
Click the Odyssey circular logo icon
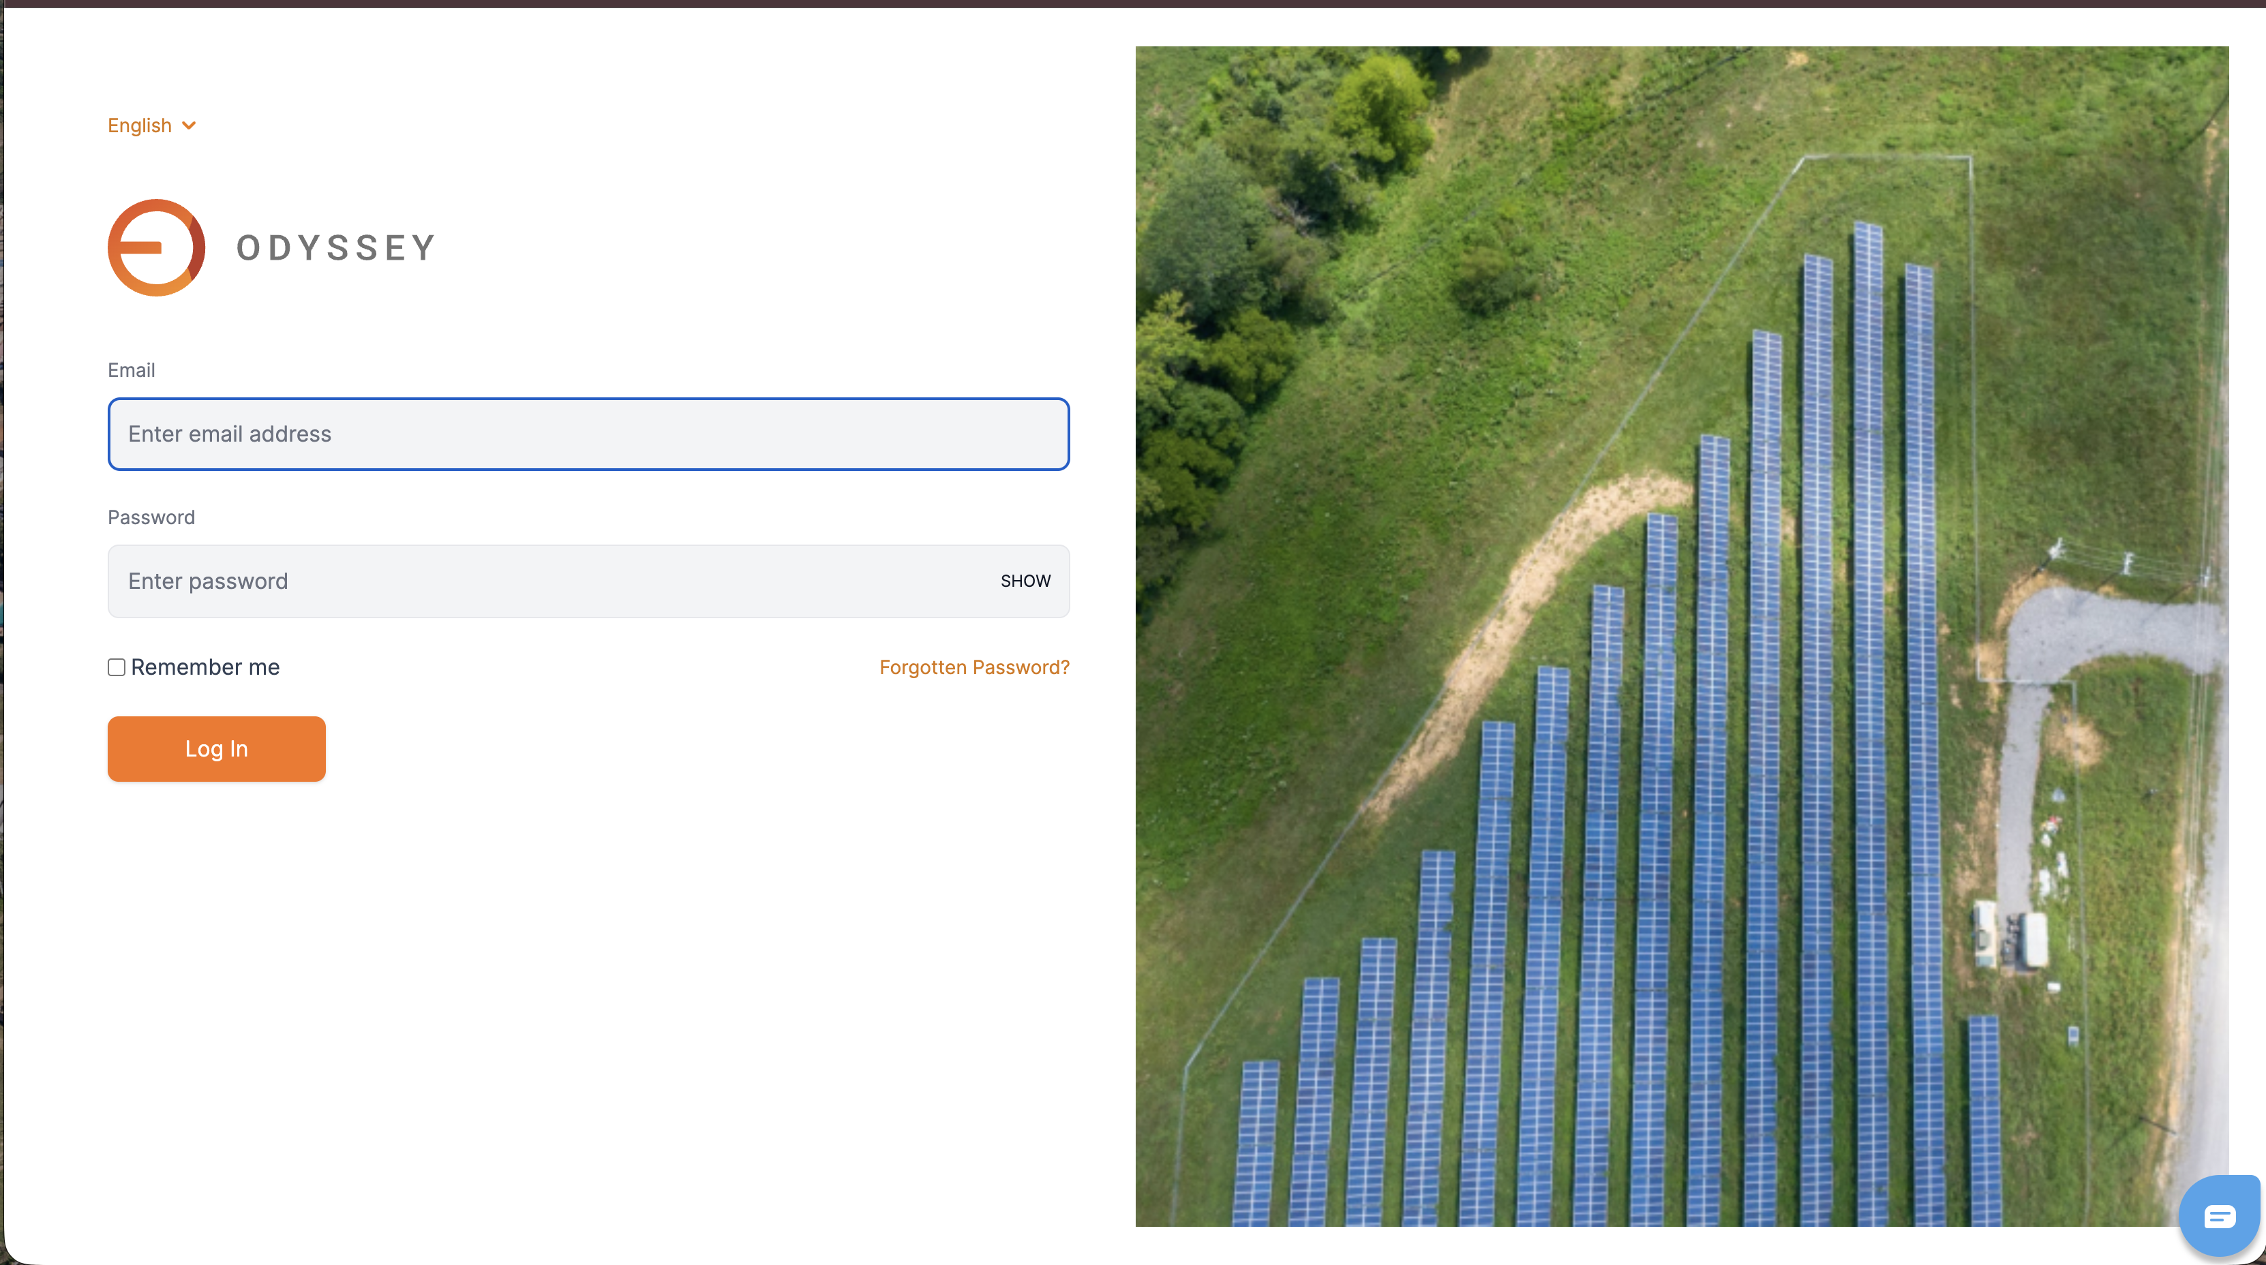(x=157, y=247)
